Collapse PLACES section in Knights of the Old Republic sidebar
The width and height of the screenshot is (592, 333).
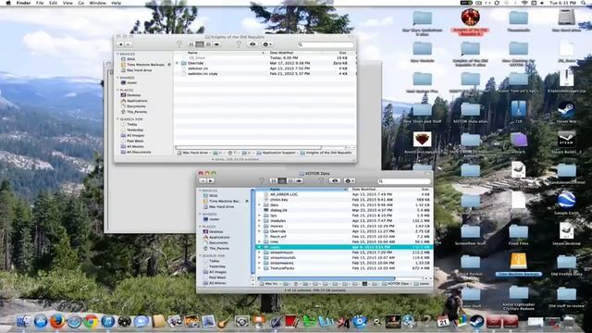pyautogui.click(x=117, y=91)
